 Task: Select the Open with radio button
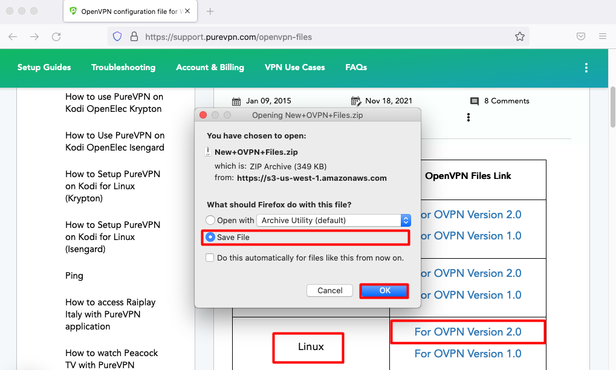click(x=210, y=220)
